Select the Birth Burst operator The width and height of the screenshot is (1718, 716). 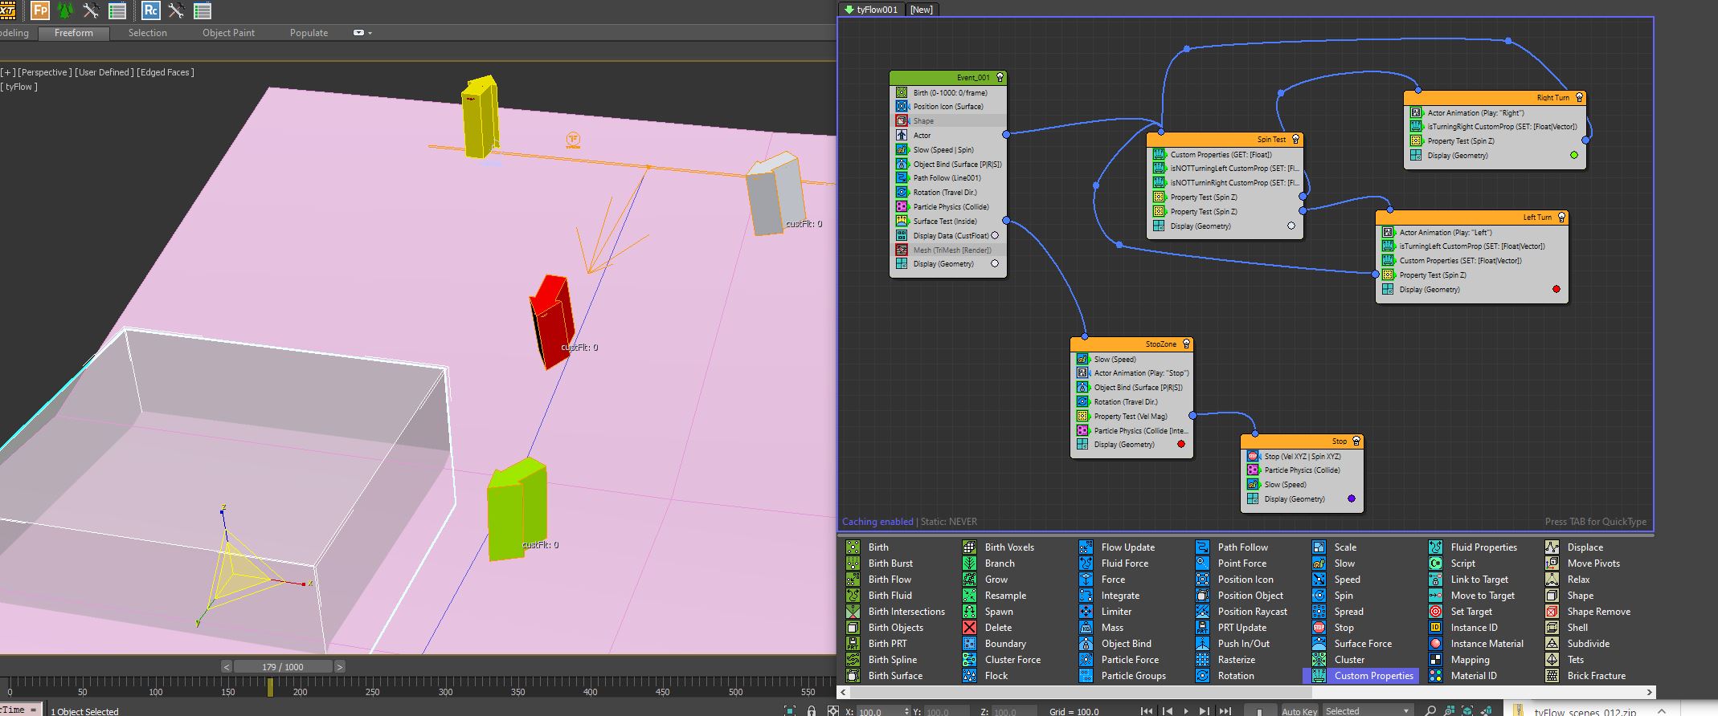point(890,563)
